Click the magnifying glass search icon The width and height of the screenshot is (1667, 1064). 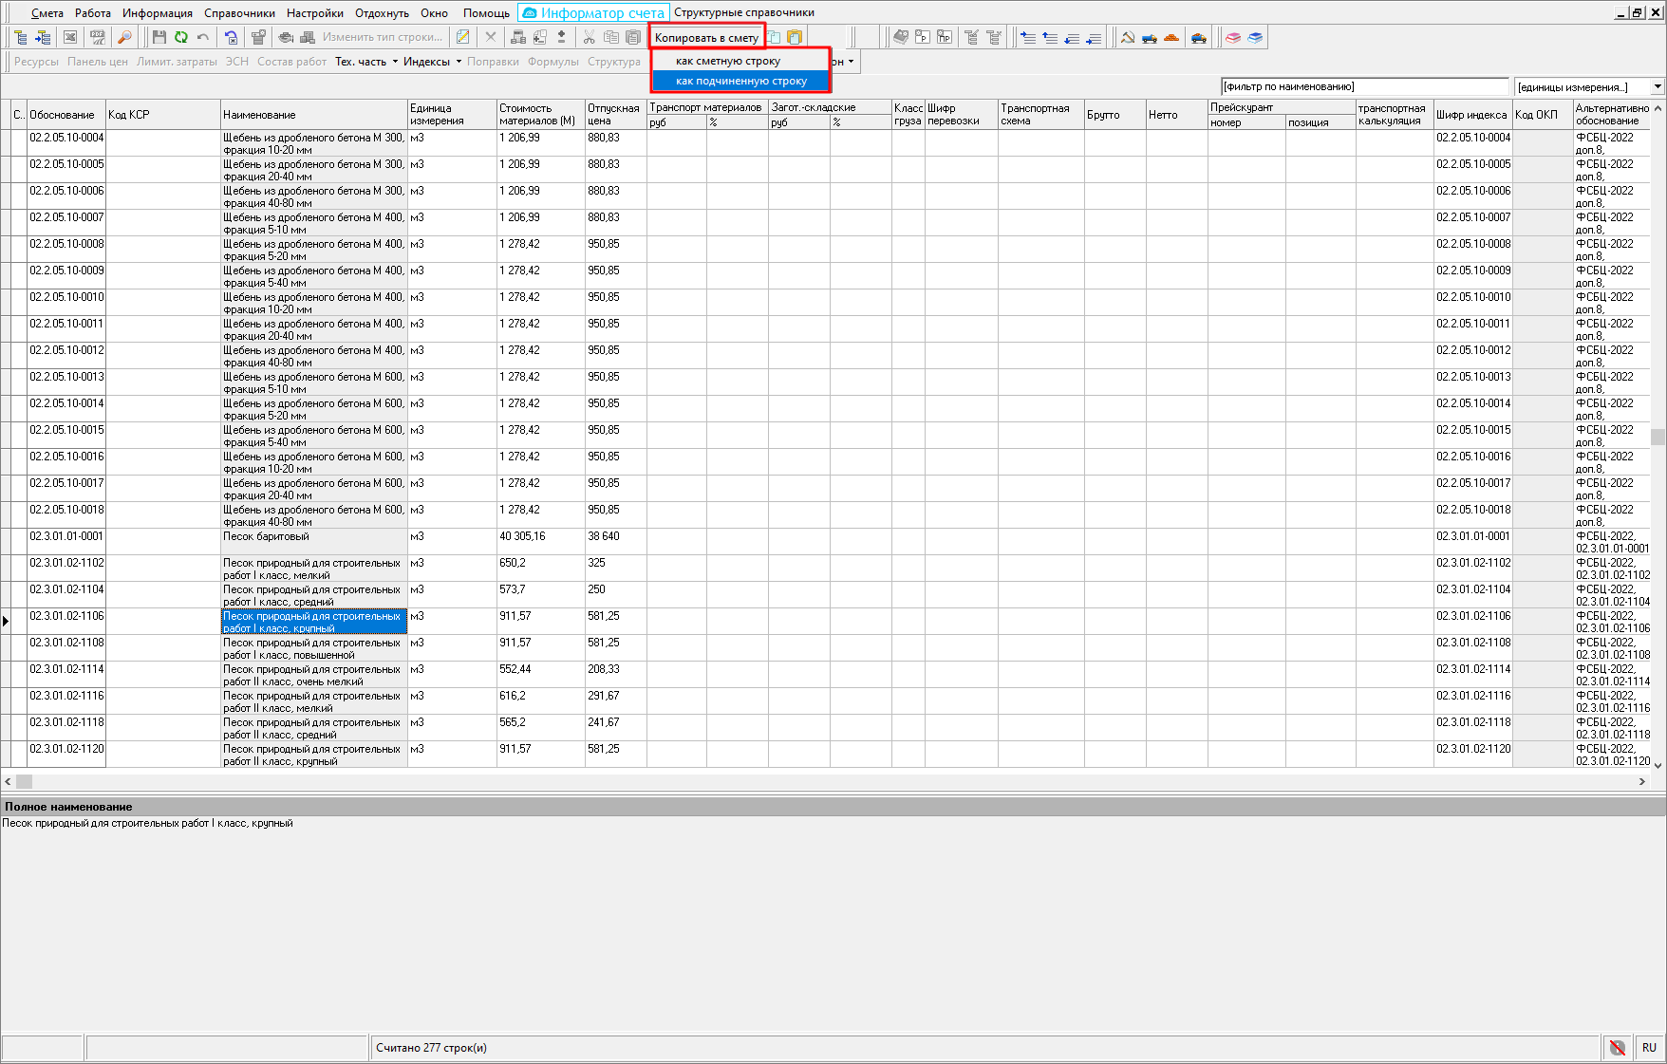tap(124, 37)
